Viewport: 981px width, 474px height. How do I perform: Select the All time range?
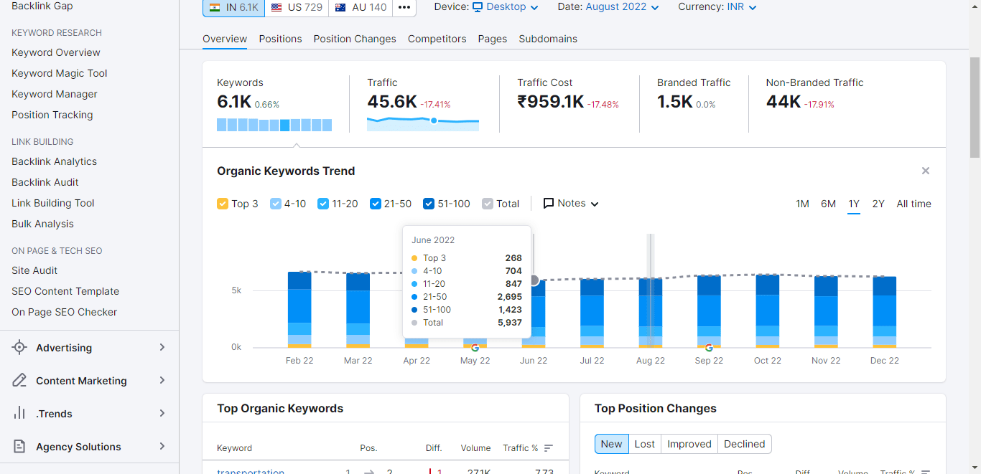coord(913,204)
